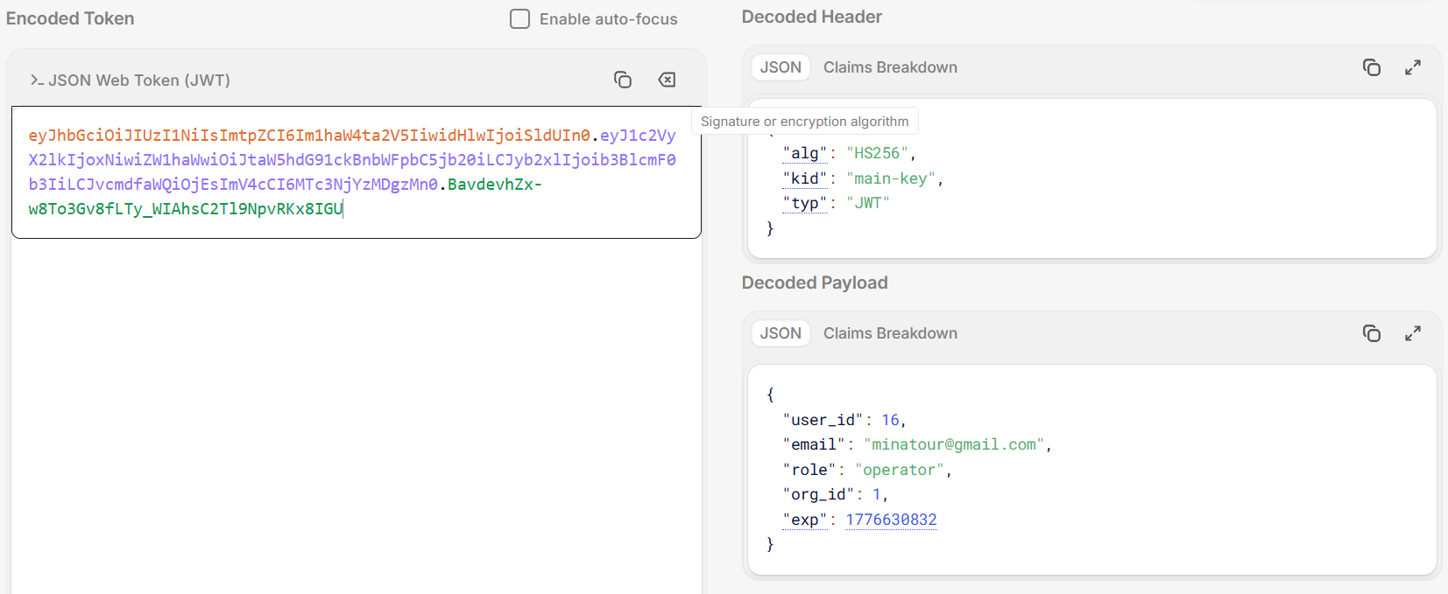The image size is (1448, 594).
Task: Click the "Enable auto-focus" label text
Action: (608, 19)
